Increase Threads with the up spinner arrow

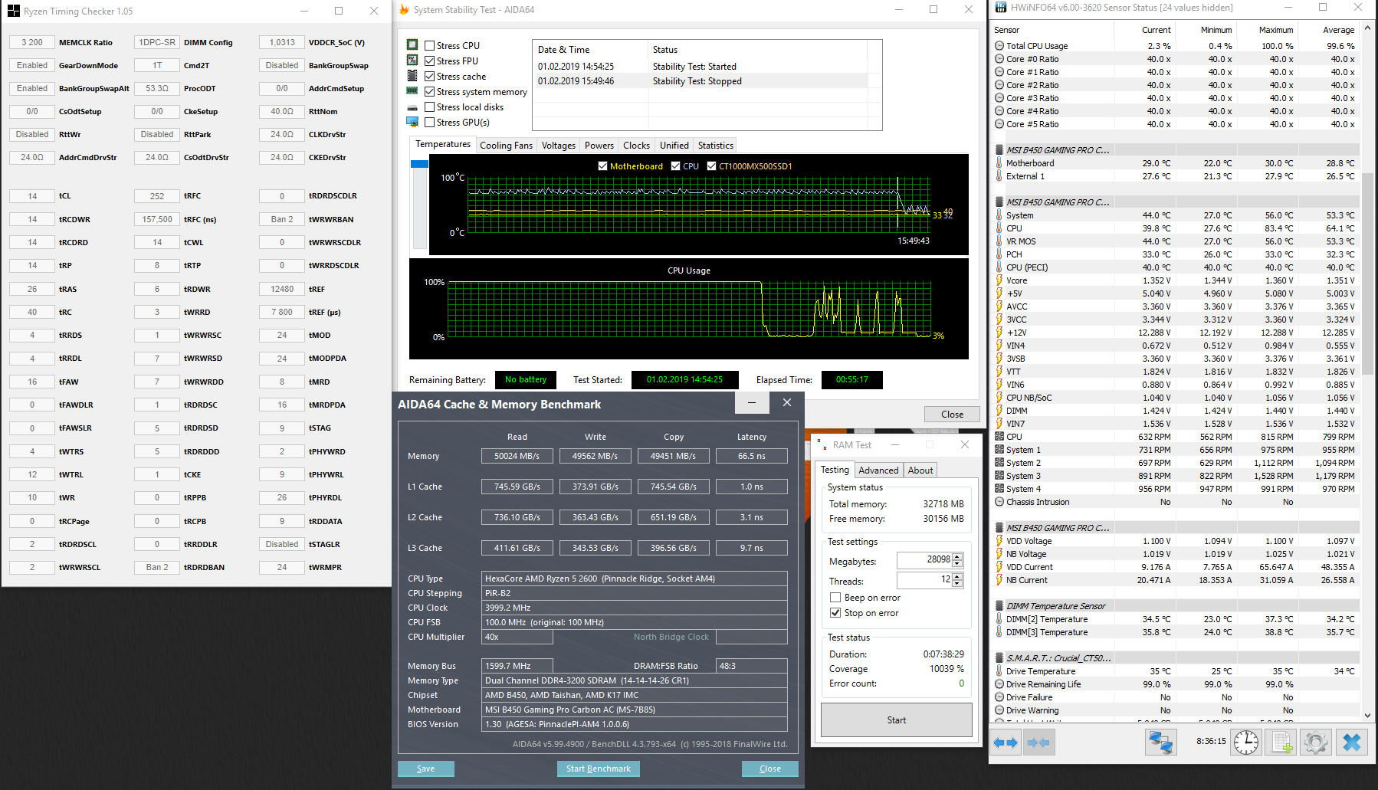tap(957, 577)
